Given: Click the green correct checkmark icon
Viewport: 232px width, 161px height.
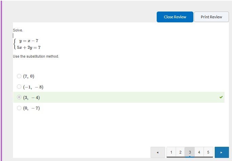Looking at the screenshot, I should [x=221, y=97].
